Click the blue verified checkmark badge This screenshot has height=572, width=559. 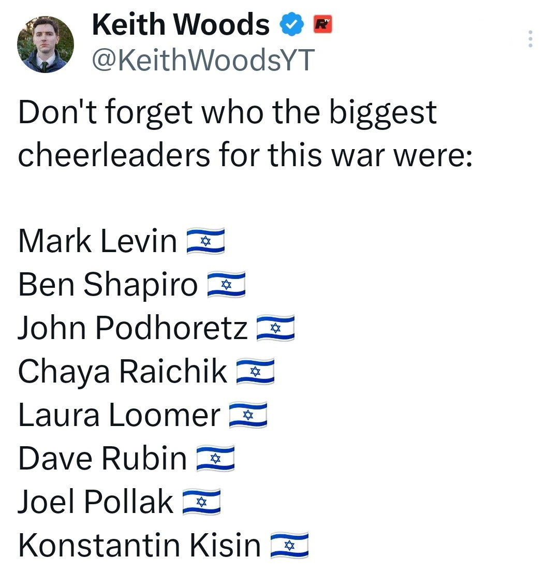pyautogui.click(x=292, y=25)
